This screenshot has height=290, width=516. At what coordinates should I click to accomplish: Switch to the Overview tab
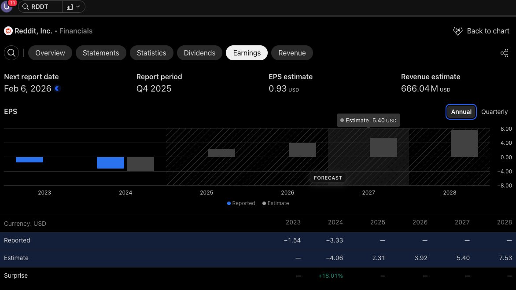[x=50, y=53]
